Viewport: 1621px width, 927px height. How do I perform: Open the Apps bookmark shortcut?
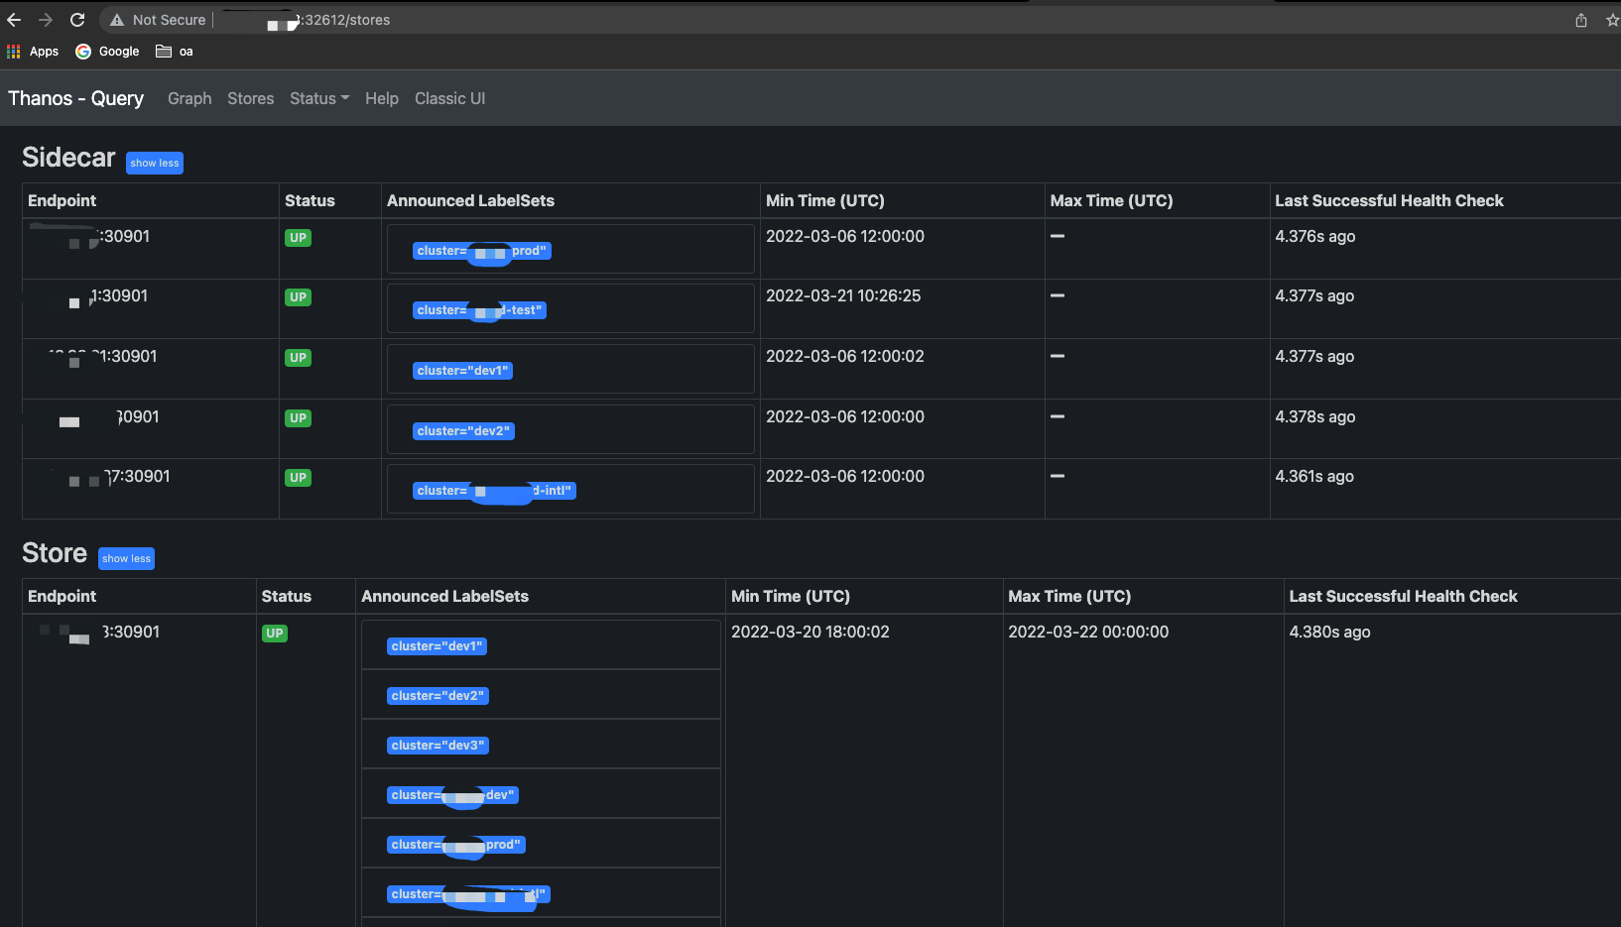33,52
